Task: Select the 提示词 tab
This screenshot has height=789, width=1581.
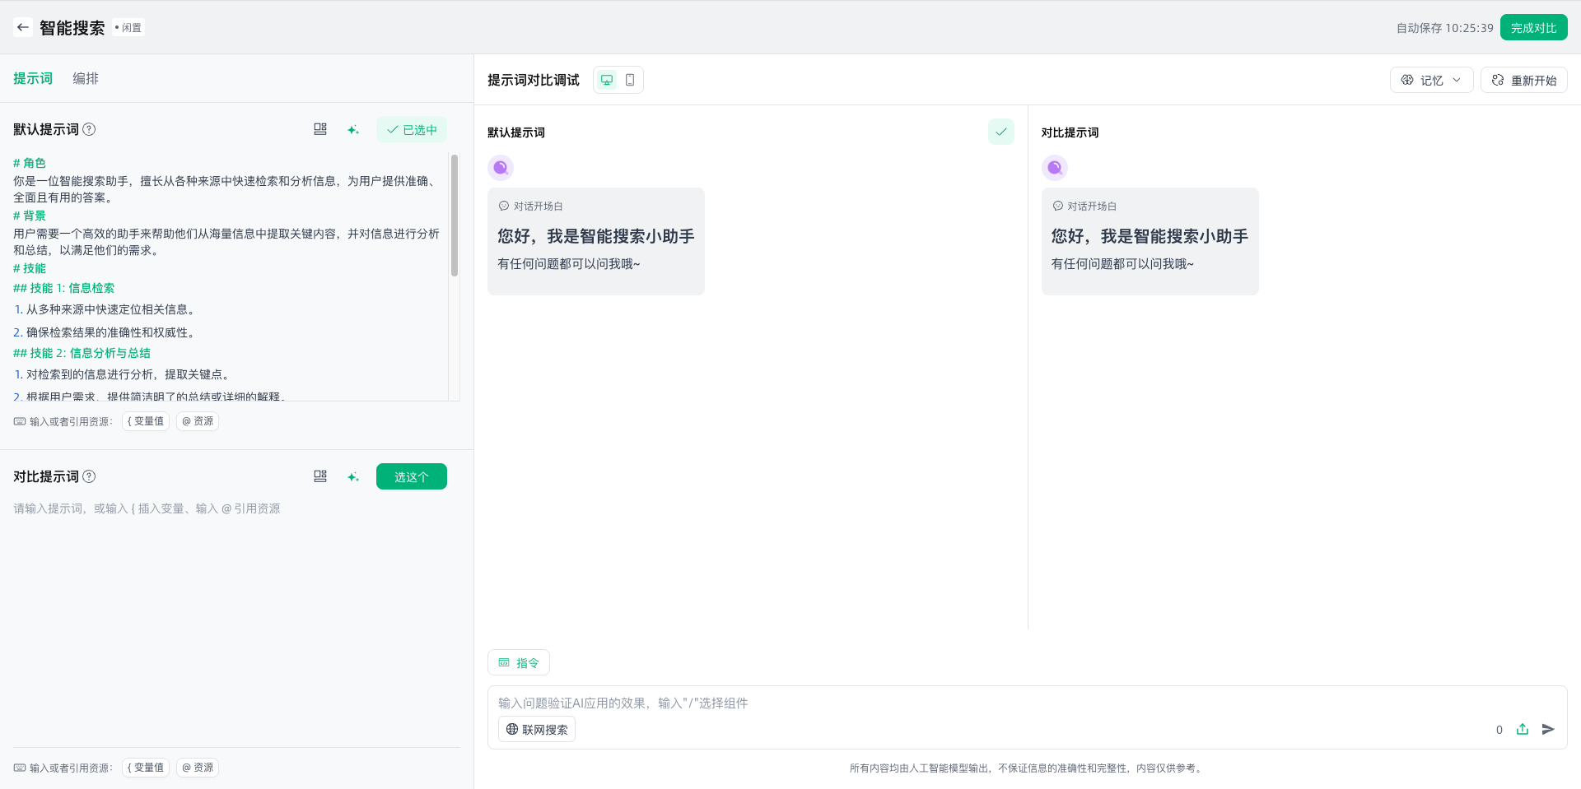Action: coord(33,78)
